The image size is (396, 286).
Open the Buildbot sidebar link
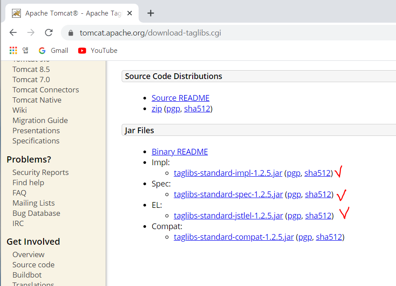[x=27, y=275]
